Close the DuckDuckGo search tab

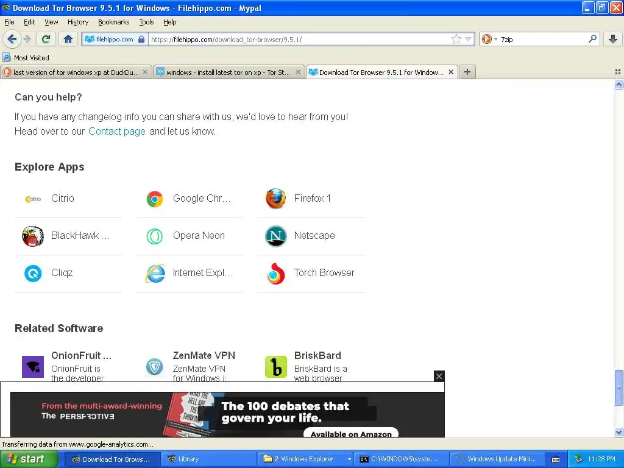(145, 72)
